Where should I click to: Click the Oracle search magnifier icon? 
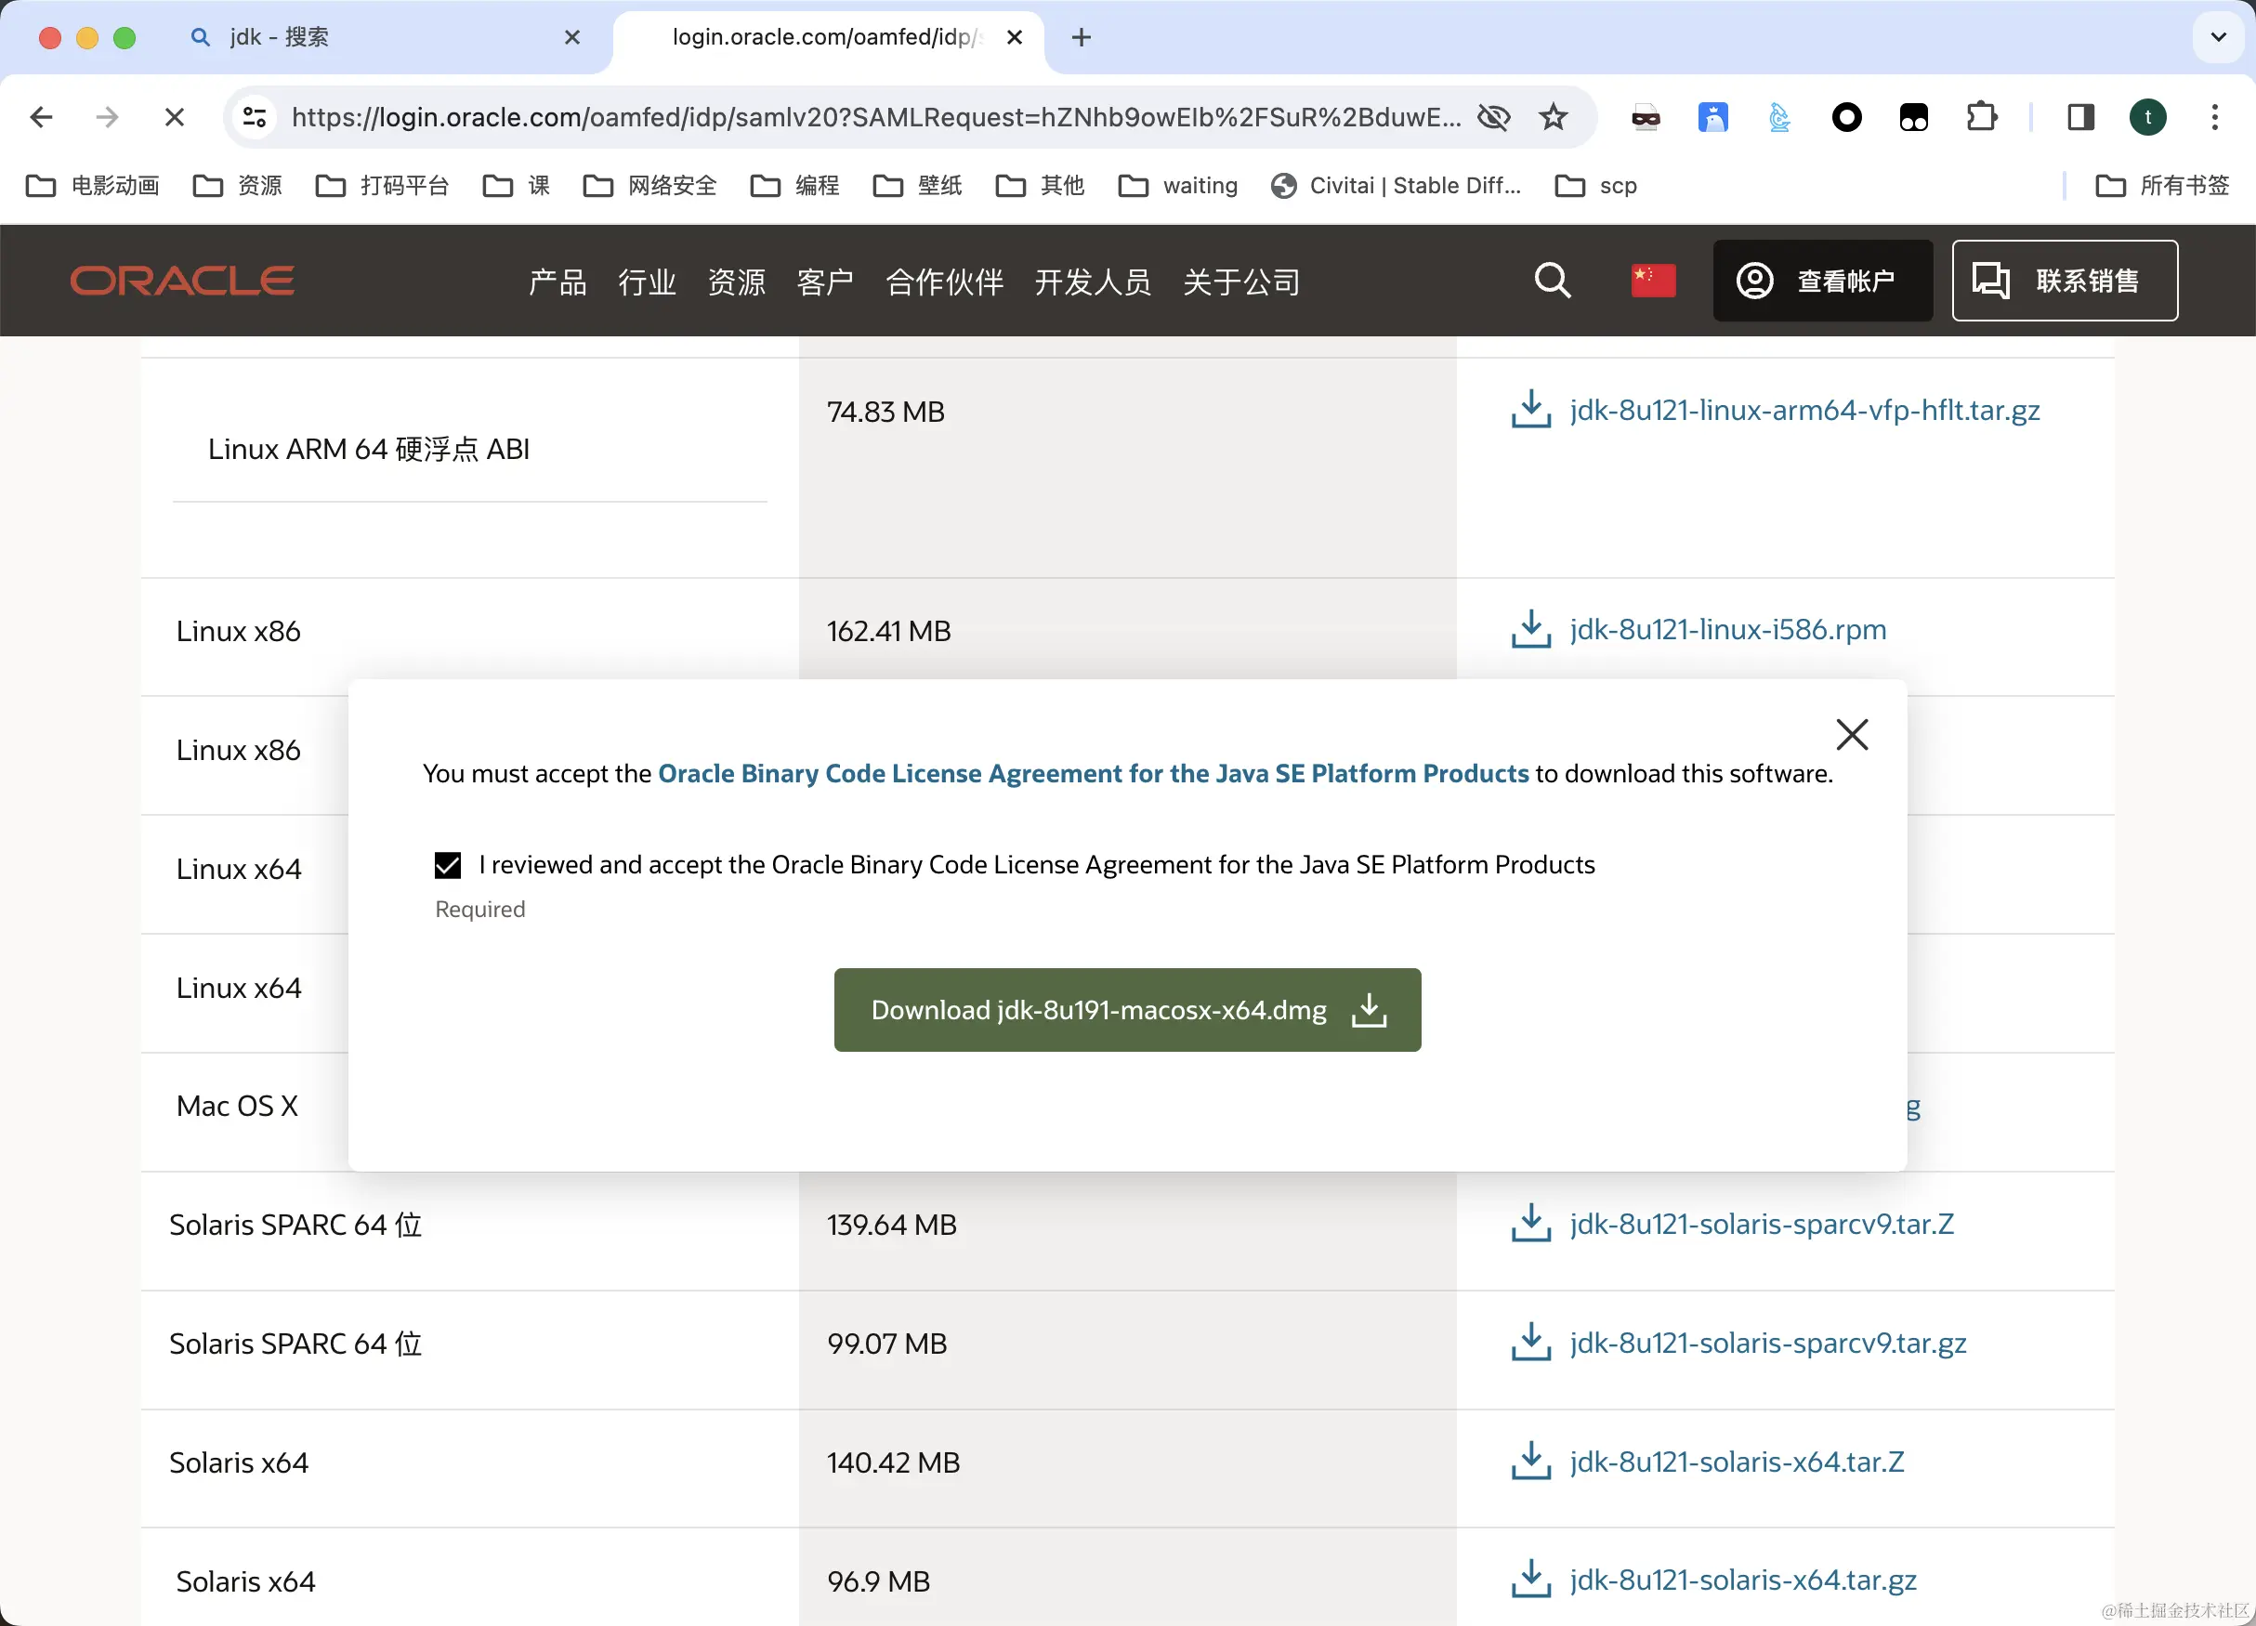tap(1552, 281)
